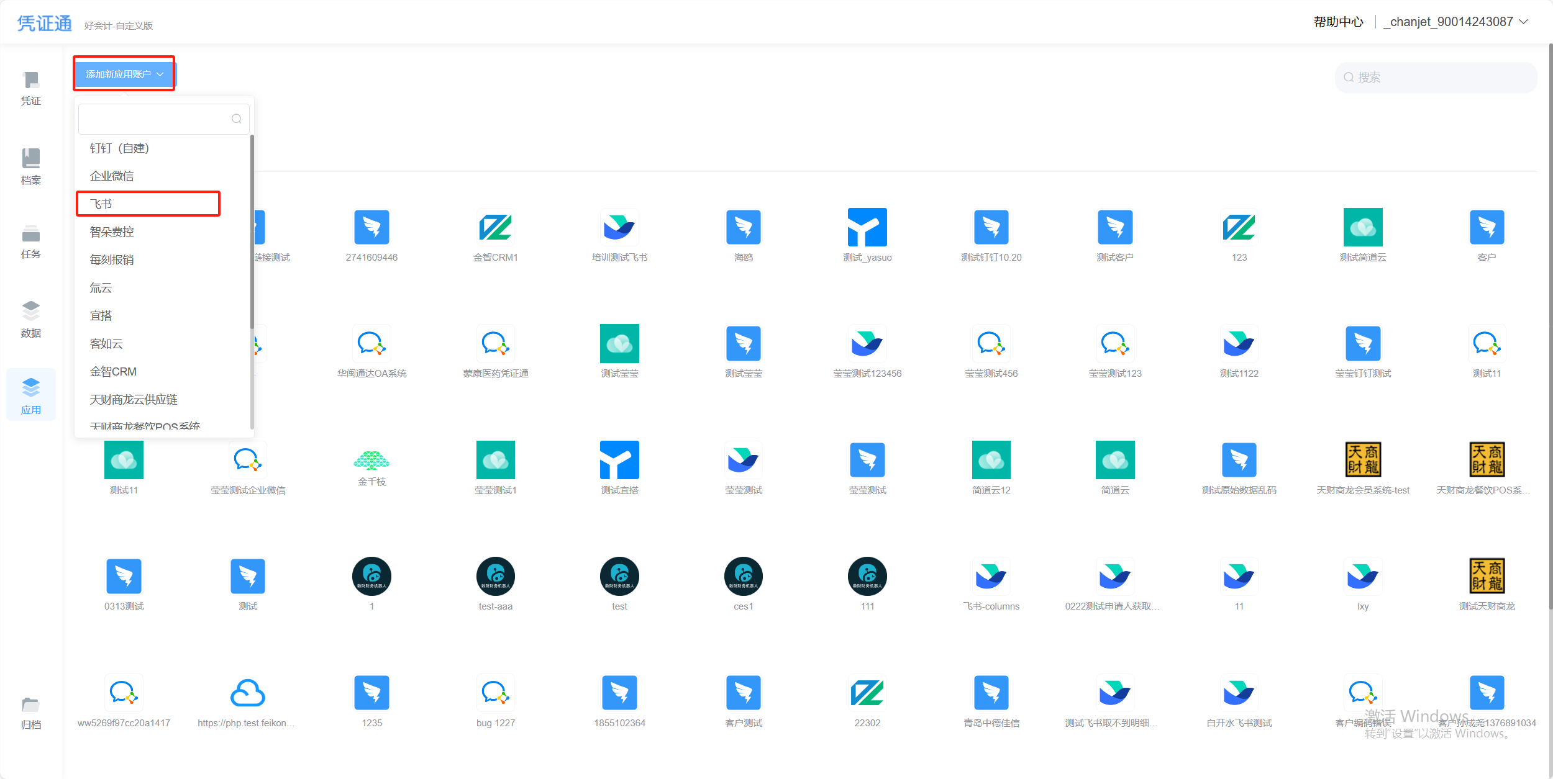Select 客如云 from the dropdown list
This screenshot has width=1553, height=779.
[x=163, y=343]
